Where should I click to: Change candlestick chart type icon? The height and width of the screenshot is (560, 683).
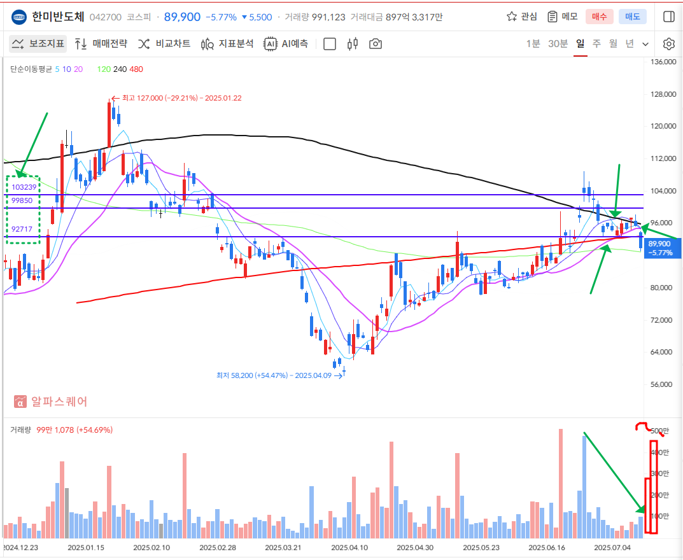pyautogui.click(x=353, y=44)
